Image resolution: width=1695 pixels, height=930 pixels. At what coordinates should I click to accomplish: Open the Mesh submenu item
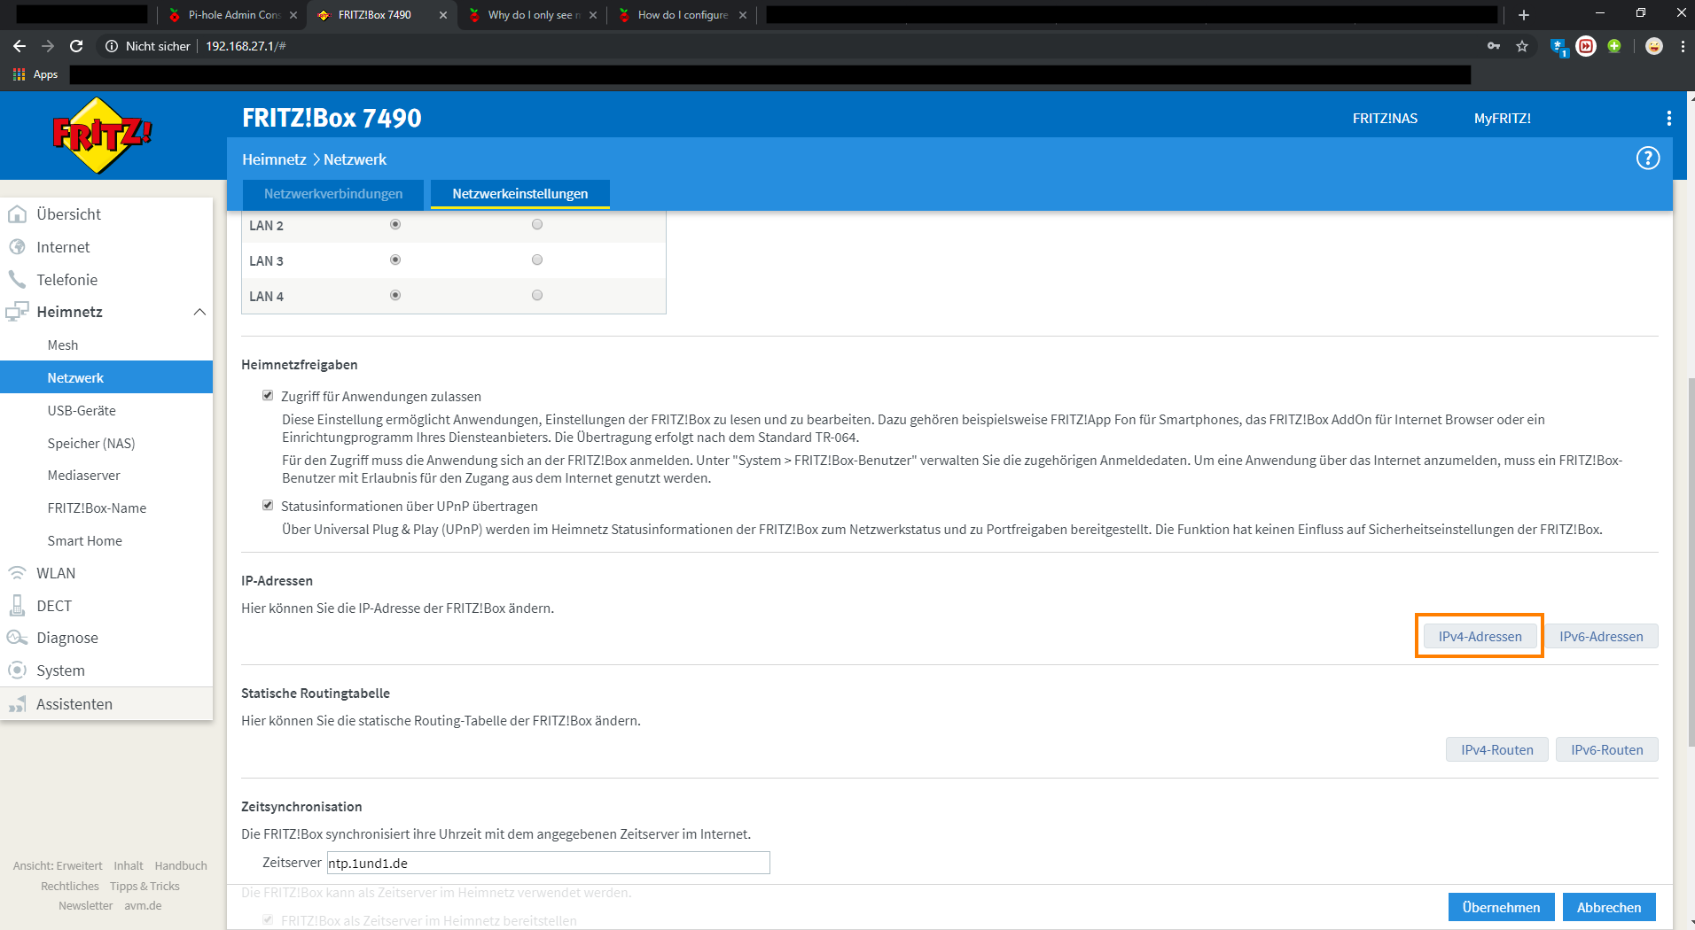click(63, 345)
